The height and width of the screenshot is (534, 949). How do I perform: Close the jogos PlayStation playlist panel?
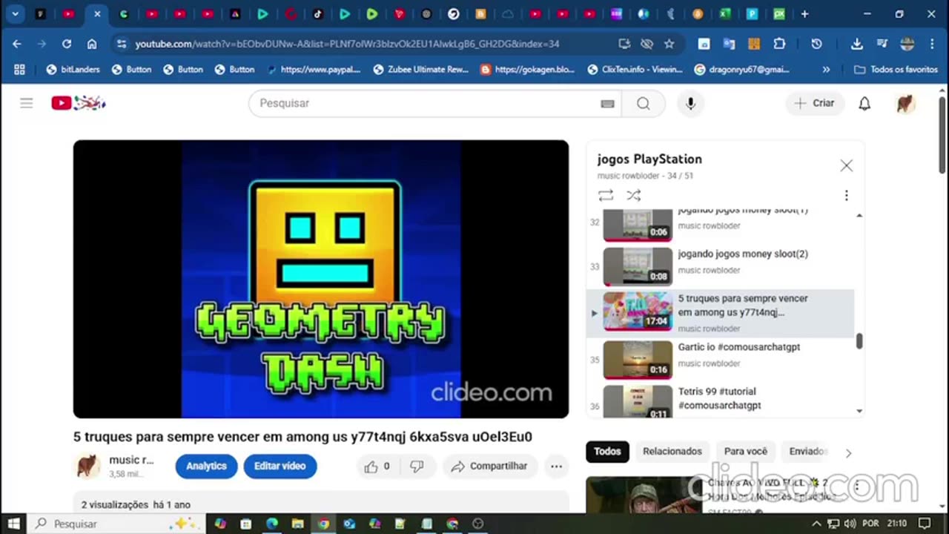846,166
